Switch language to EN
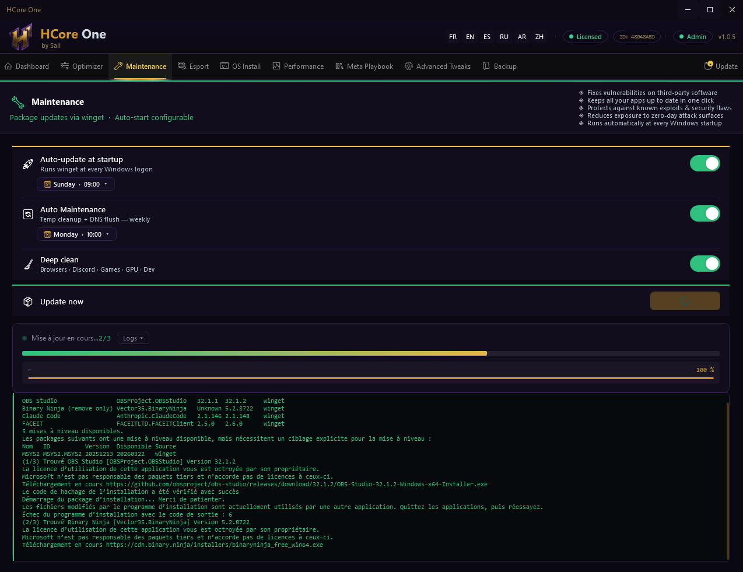Image resolution: width=743 pixels, height=572 pixels. pos(470,37)
